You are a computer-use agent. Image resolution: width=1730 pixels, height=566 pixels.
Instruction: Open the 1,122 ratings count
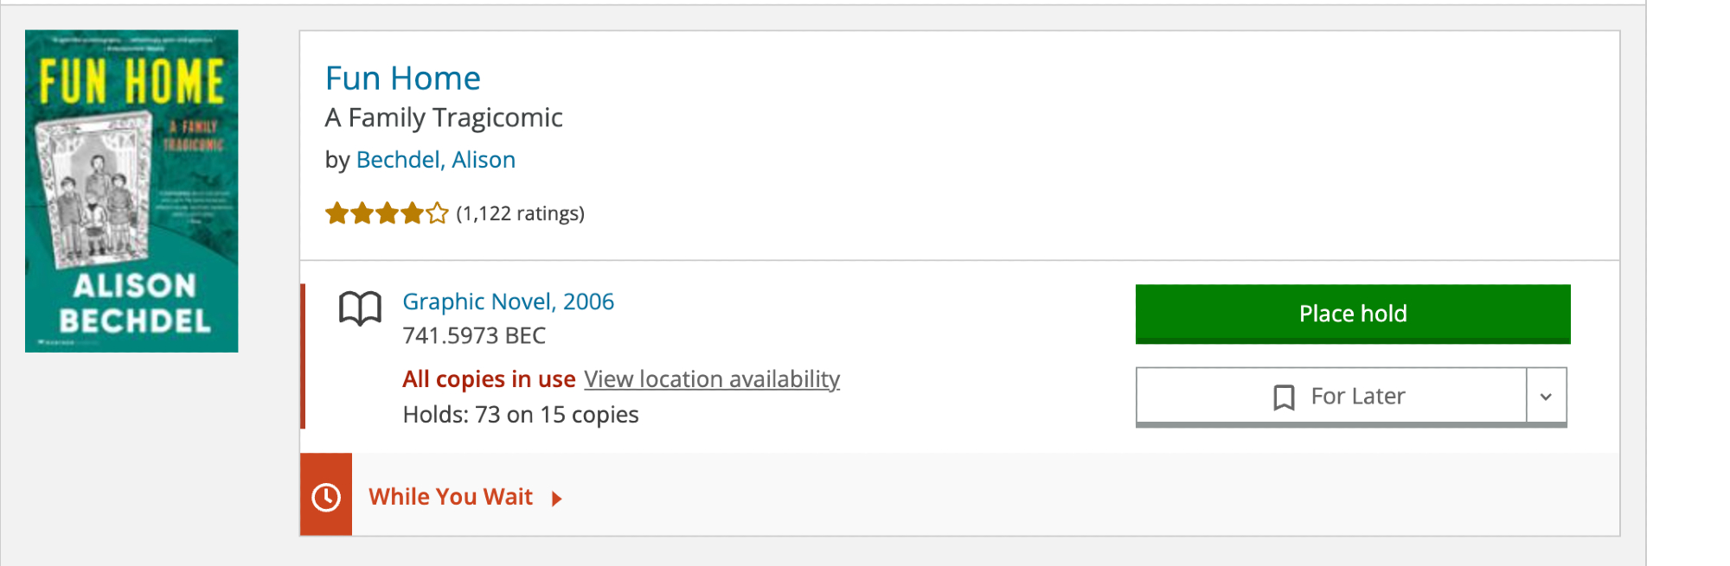(520, 213)
